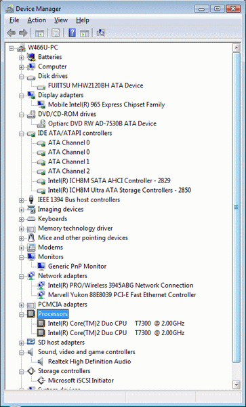246x407 pixels.
Task: Click the Forward arrow toolbar icon
Action: pyautogui.click(x=23, y=33)
